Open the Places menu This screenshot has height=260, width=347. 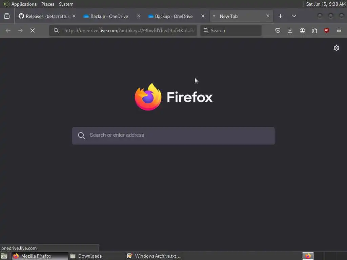pos(48,4)
